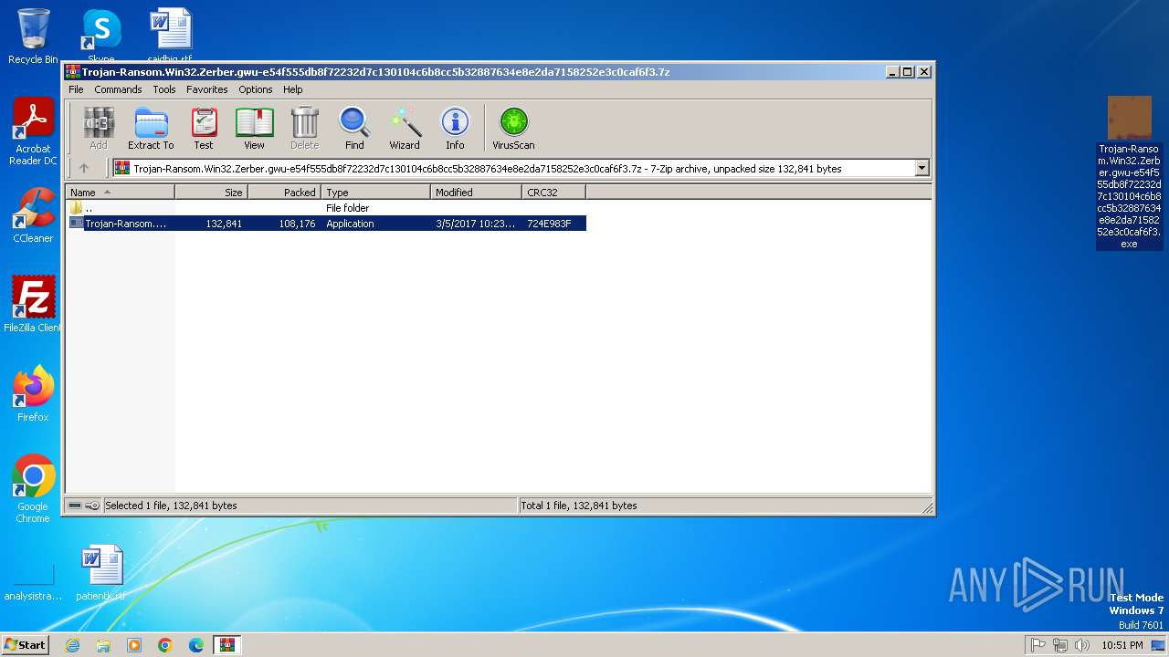Open Chrome from the taskbar
The width and height of the screenshot is (1169, 657).
[165, 645]
